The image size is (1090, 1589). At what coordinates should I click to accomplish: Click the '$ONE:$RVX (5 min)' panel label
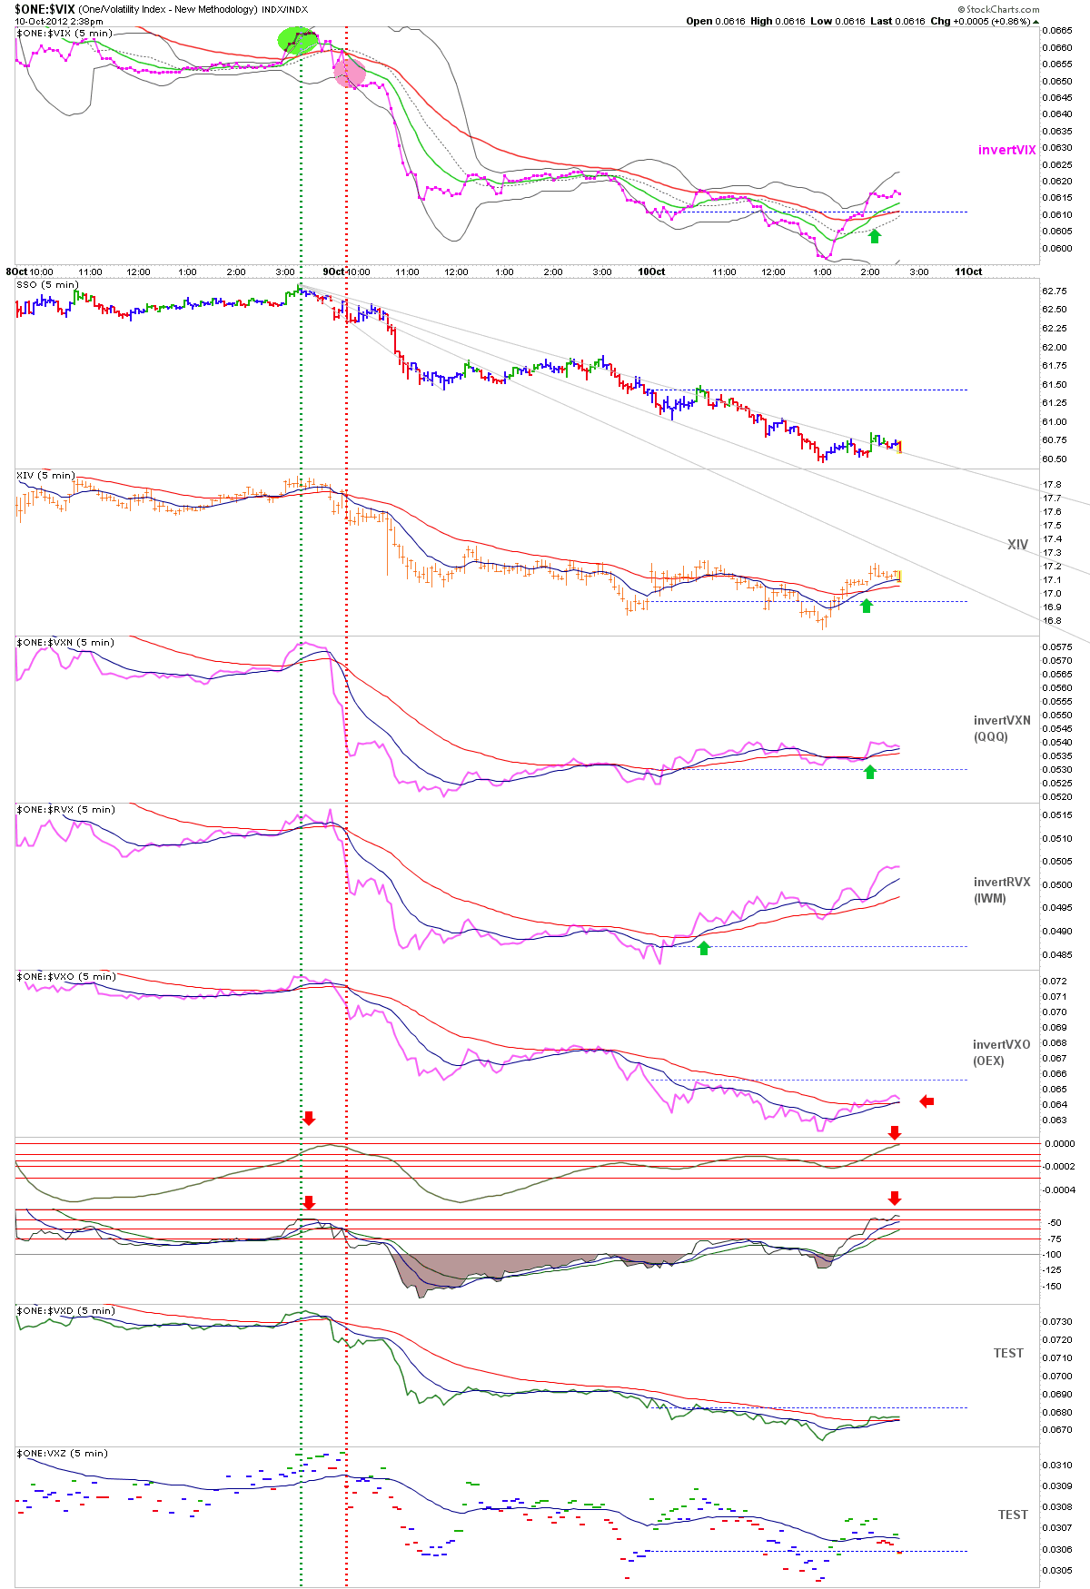(x=65, y=809)
